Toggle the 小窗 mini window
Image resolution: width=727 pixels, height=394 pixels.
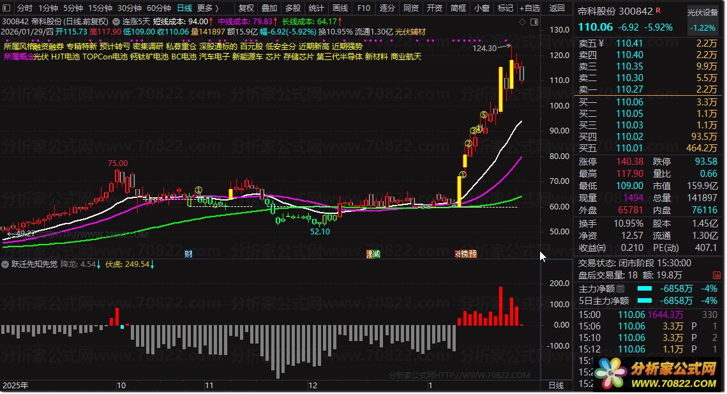coord(482,8)
